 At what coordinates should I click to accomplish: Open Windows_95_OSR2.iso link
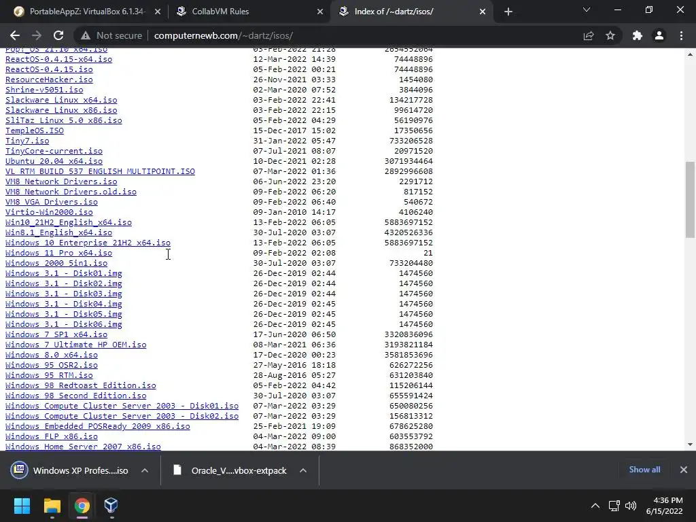52,365
